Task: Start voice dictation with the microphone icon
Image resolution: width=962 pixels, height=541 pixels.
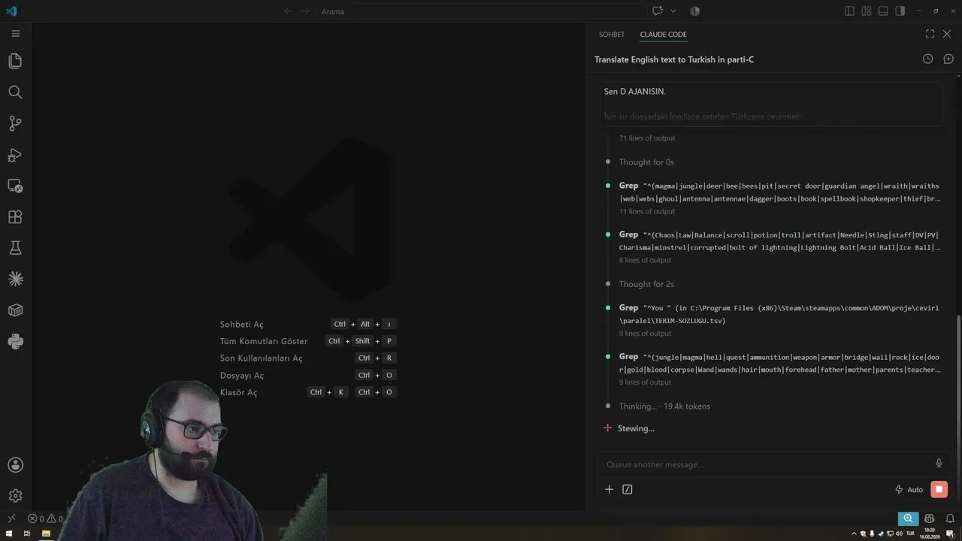Action: (x=939, y=464)
